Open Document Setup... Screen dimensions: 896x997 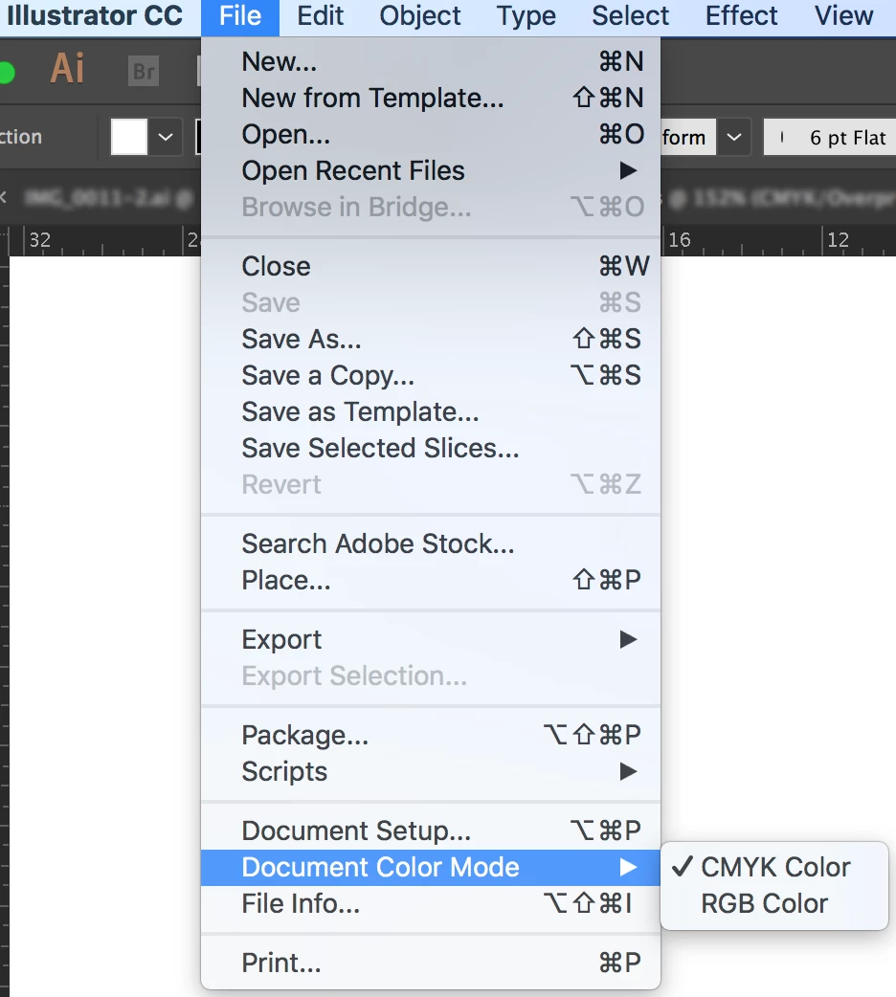coord(431,831)
